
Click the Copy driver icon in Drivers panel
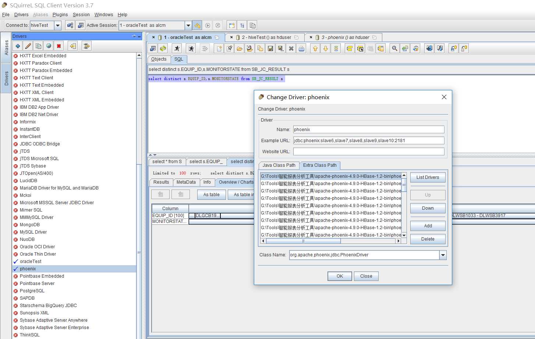[x=38, y=46]
